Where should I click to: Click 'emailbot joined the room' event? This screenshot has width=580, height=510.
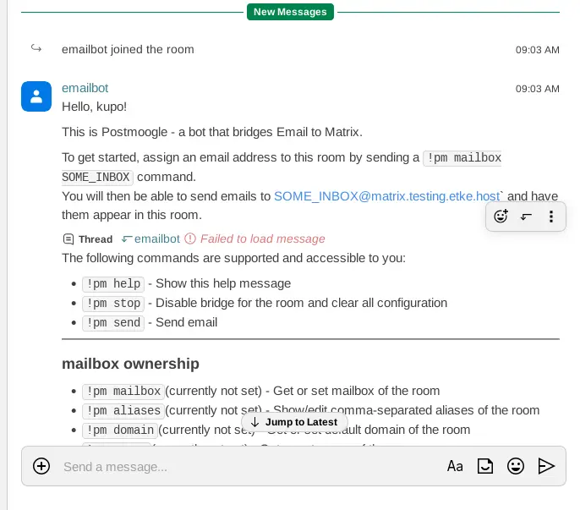coord(128,49)
